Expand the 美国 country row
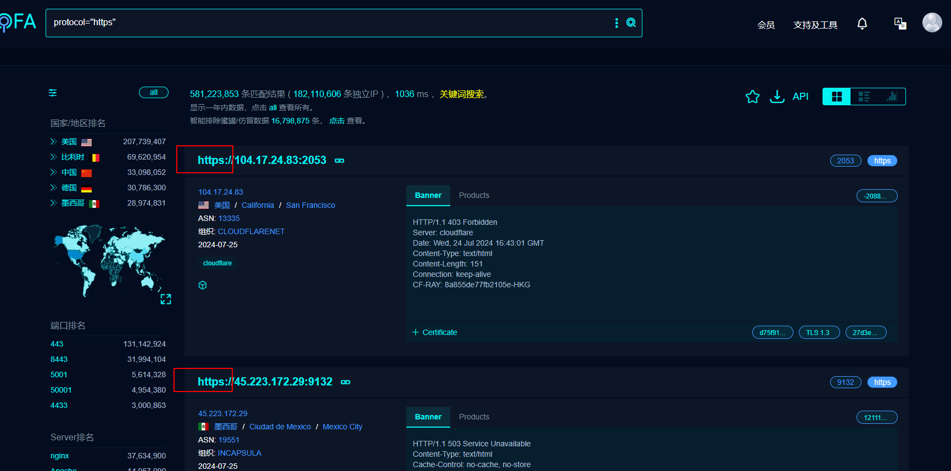 [53, 141]
